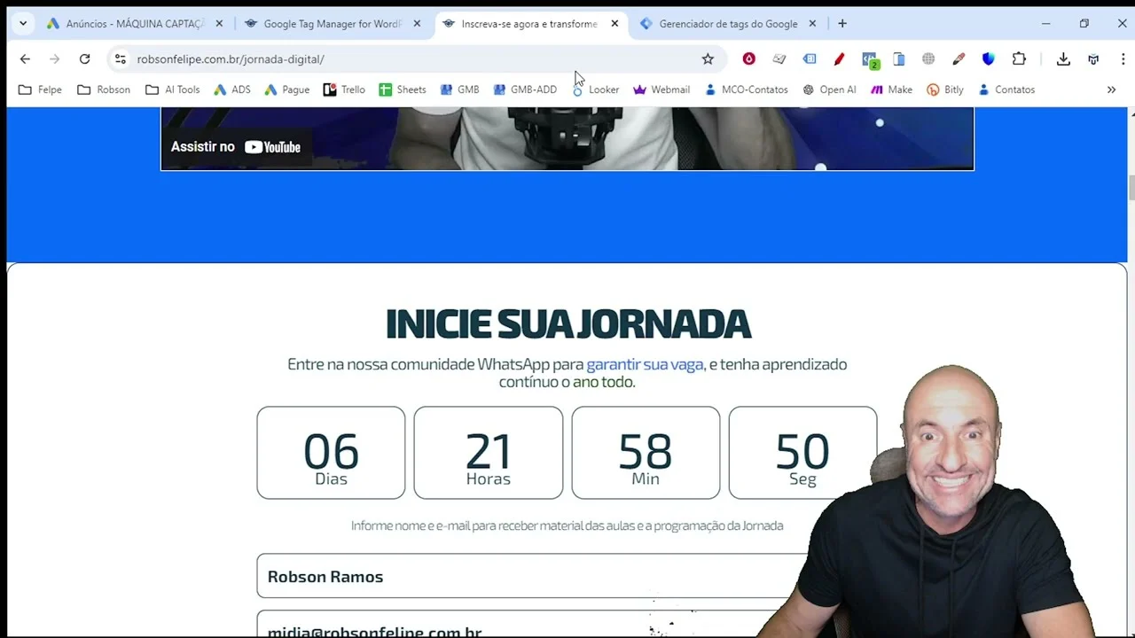
Task: Open the Robson bookmarks folder
Action: [x=104, y=89]
